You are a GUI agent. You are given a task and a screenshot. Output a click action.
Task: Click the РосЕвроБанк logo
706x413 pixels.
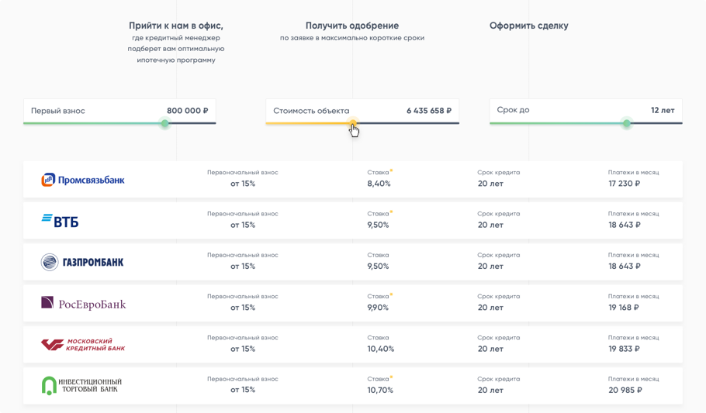tap(83, 304)
